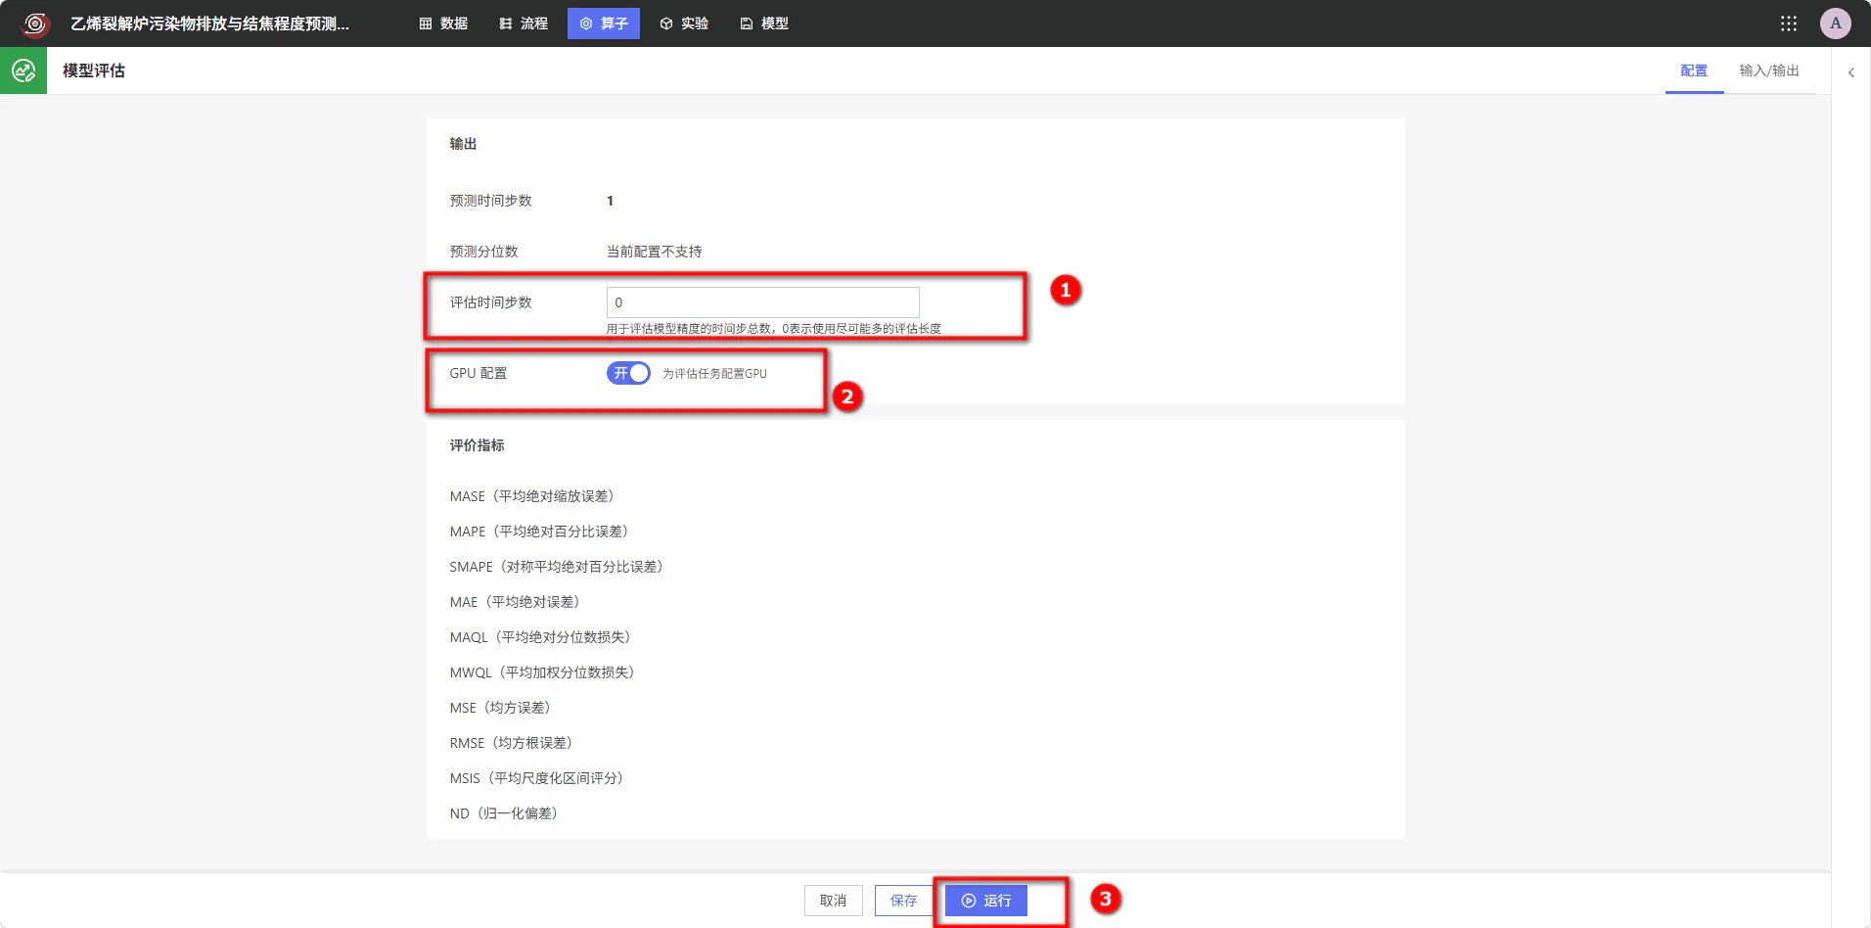Switch to the 输入/输出 tab

coord(1769,70)
